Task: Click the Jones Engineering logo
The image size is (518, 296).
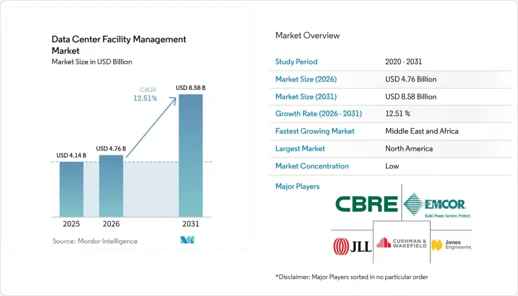Action: click(451, 245)
